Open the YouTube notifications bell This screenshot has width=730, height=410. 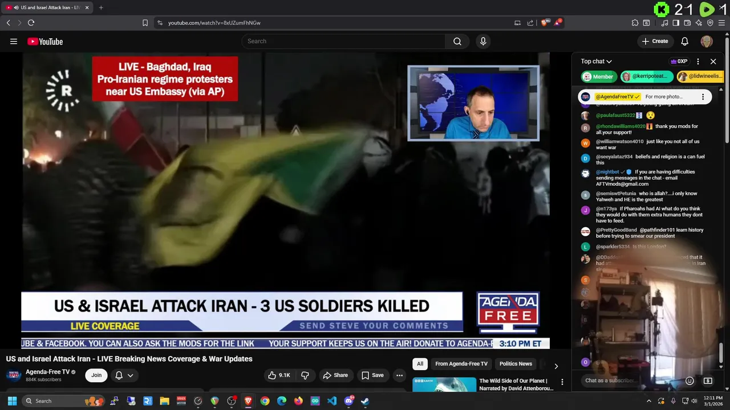(685, 41)
